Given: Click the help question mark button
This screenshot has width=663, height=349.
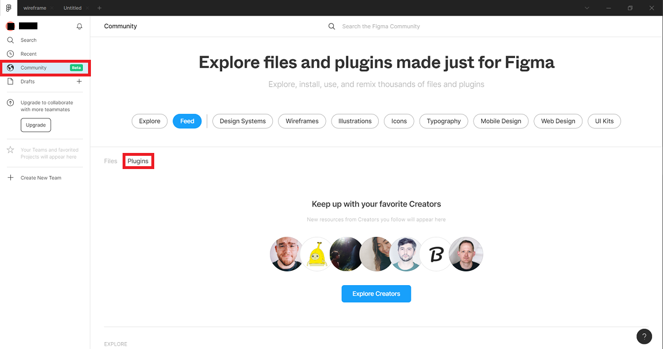Looking at the screenshot, I should click(644, 336).
